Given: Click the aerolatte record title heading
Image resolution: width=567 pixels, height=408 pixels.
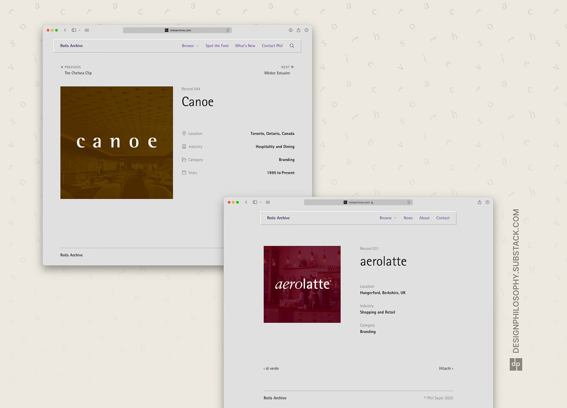Looking at the screenshot, I should click(383, 261).
